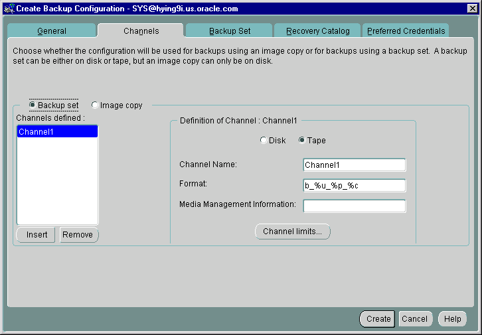This screenshot has width=482, height=335.
Task: Choose the Tape radio button
Action: [x=302, y=141]
